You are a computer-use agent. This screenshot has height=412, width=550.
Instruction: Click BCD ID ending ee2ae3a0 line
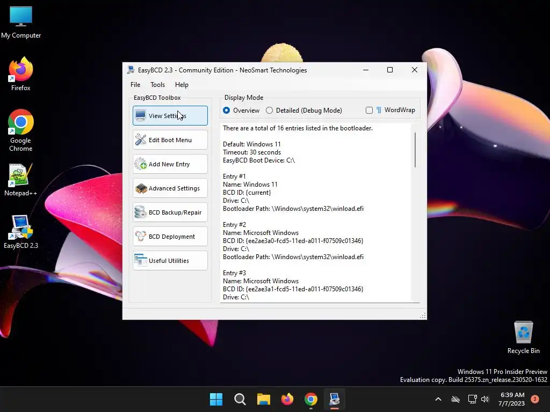[x=293, y=241]
